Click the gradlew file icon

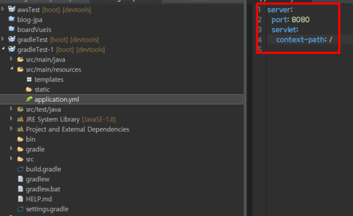(x=21, y=179)
